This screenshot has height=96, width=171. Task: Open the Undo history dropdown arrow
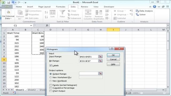click(x=16, y=2)
